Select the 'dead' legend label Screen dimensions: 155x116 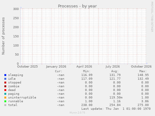pyautogui.click(x=12, y=90)
